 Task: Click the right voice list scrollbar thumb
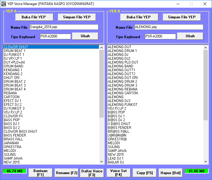(x=206, y=85)
